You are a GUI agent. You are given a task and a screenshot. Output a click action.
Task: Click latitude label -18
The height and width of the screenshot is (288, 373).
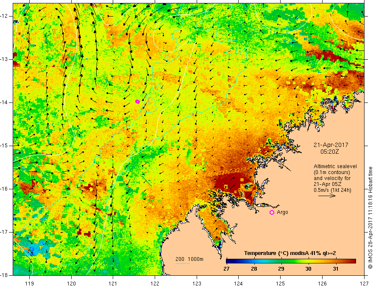pos(4,275)
